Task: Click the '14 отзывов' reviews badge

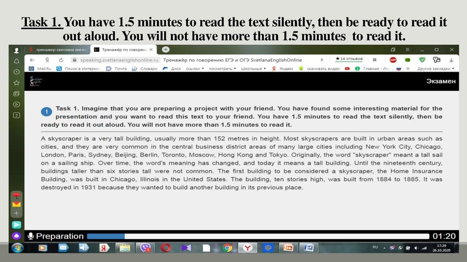Action: [350, 59]
